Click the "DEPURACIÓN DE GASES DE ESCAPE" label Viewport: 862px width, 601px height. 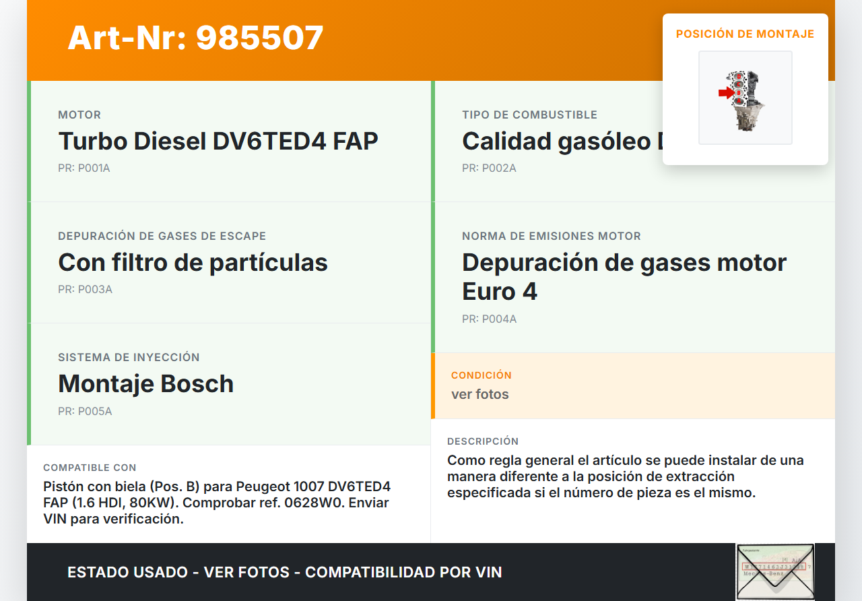[162, 236]
